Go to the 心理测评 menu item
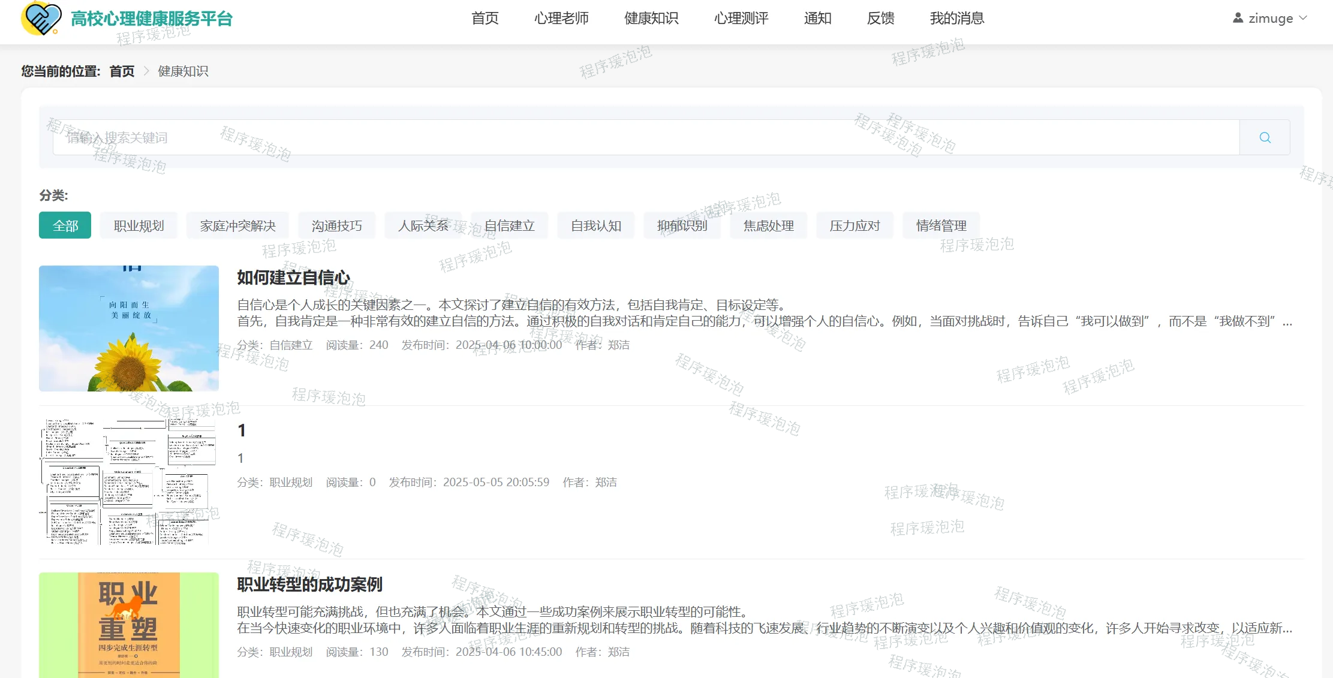Viewport: 1333px width, 678px height. 741,18
